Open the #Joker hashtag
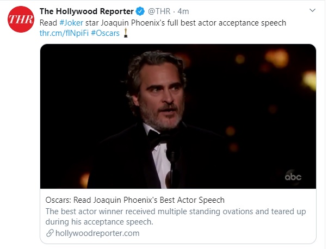328x249 pixels. point(71,22)
